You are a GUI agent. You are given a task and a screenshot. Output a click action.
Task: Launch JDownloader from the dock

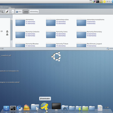click(45, 107)
